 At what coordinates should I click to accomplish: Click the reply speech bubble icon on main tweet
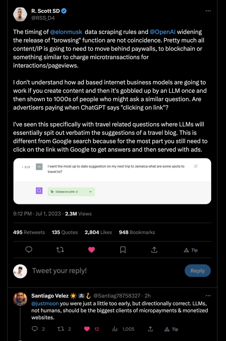click(x=29, y=250)
